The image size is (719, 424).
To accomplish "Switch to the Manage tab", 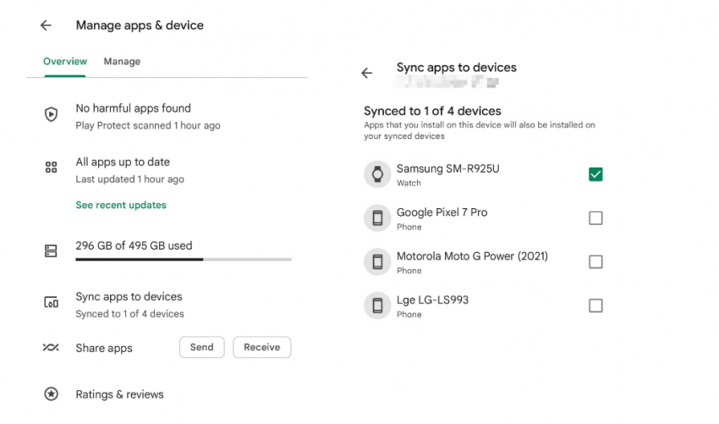I will 122,62.
